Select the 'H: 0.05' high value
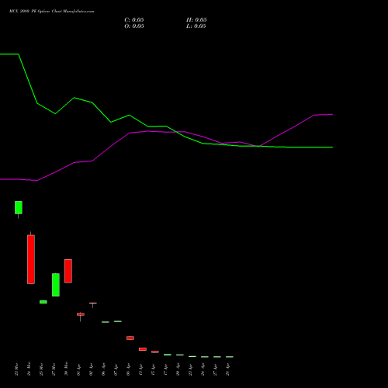The image size is (388, 388). pos(196,20)
